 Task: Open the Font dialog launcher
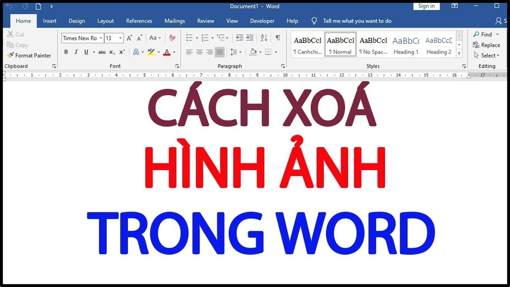tap(177, 66)
